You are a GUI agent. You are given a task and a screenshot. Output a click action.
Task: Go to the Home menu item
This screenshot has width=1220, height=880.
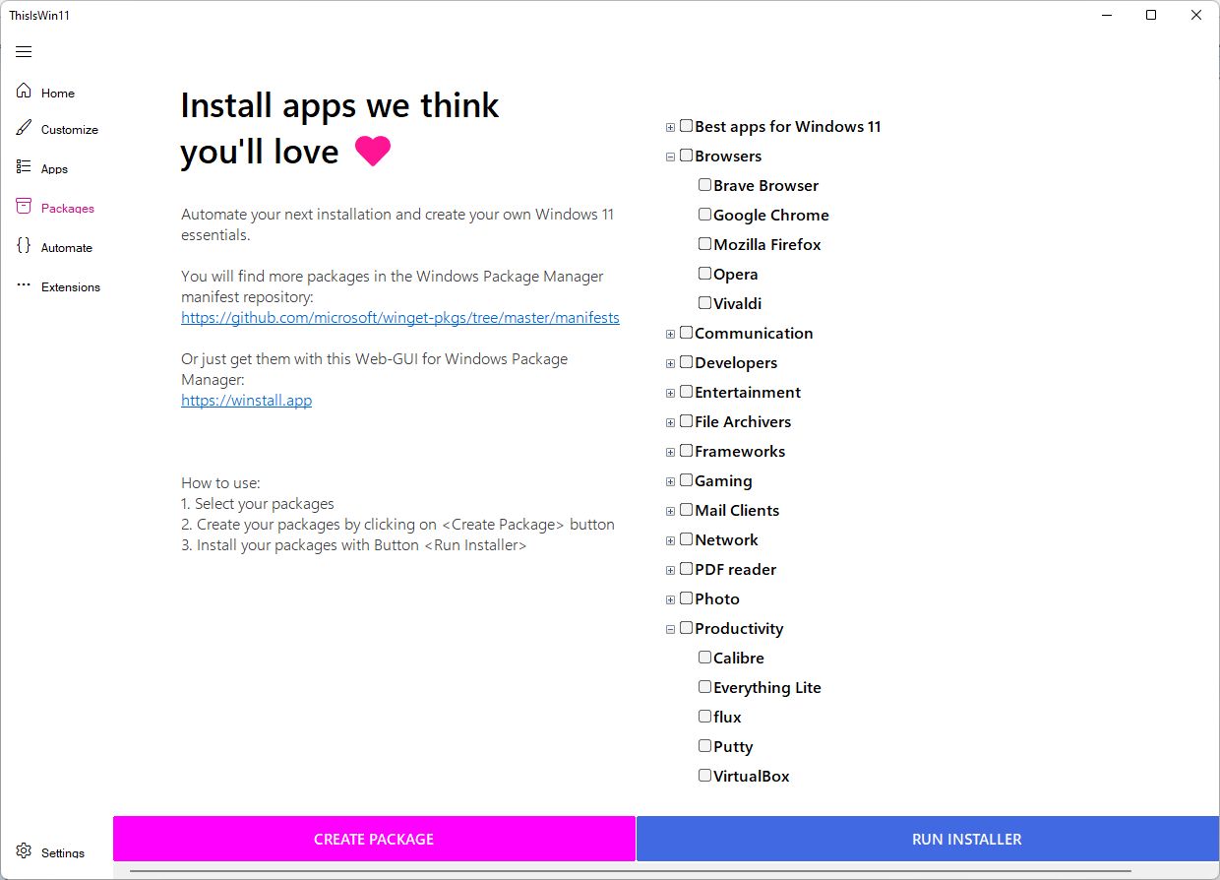pyautogui.click(x=58, y=94)
